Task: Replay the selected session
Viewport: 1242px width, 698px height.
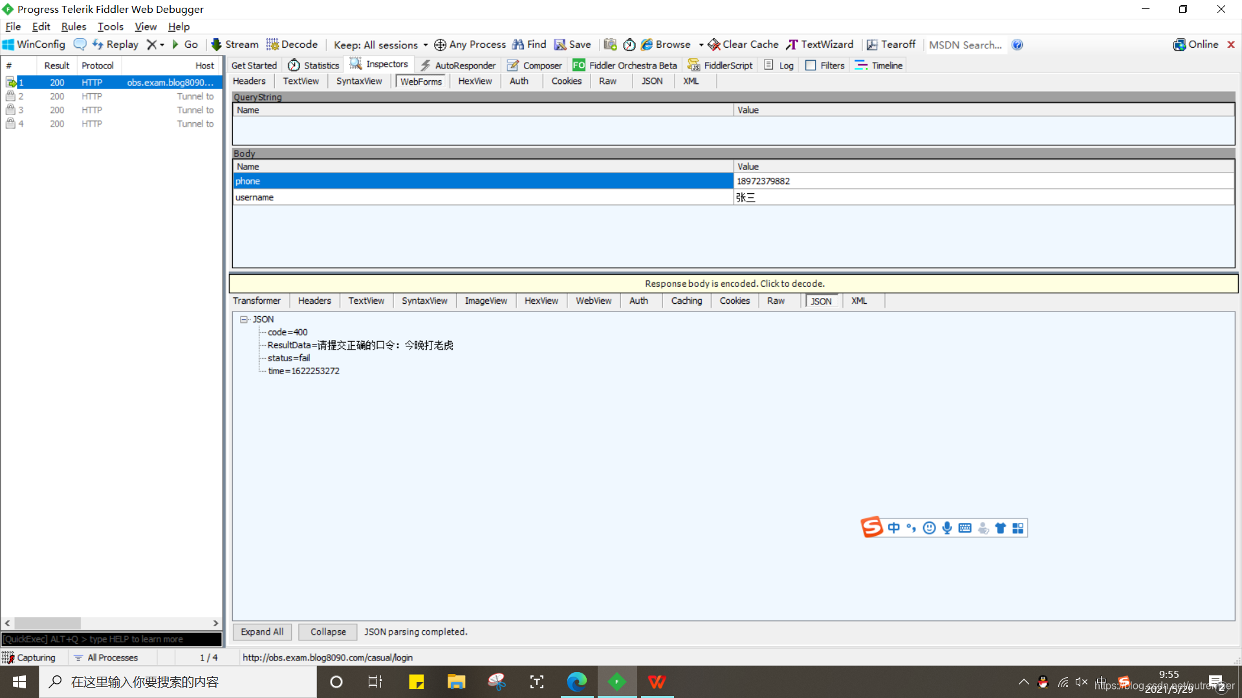Action: (x=115, y=45)
